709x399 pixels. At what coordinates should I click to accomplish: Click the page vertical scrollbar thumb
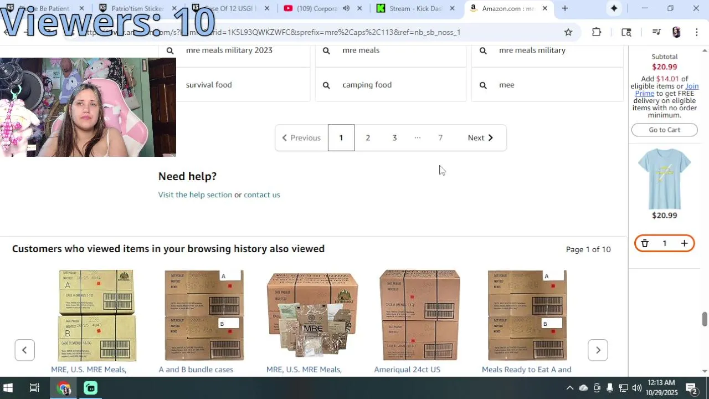(x=705, y=319)
